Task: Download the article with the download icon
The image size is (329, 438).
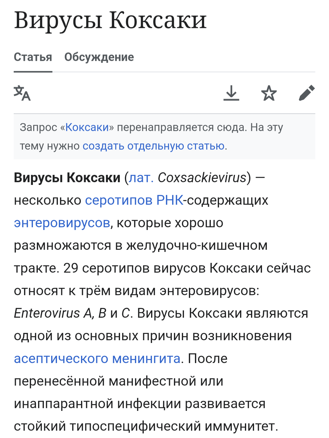Action: pos(231,93)
